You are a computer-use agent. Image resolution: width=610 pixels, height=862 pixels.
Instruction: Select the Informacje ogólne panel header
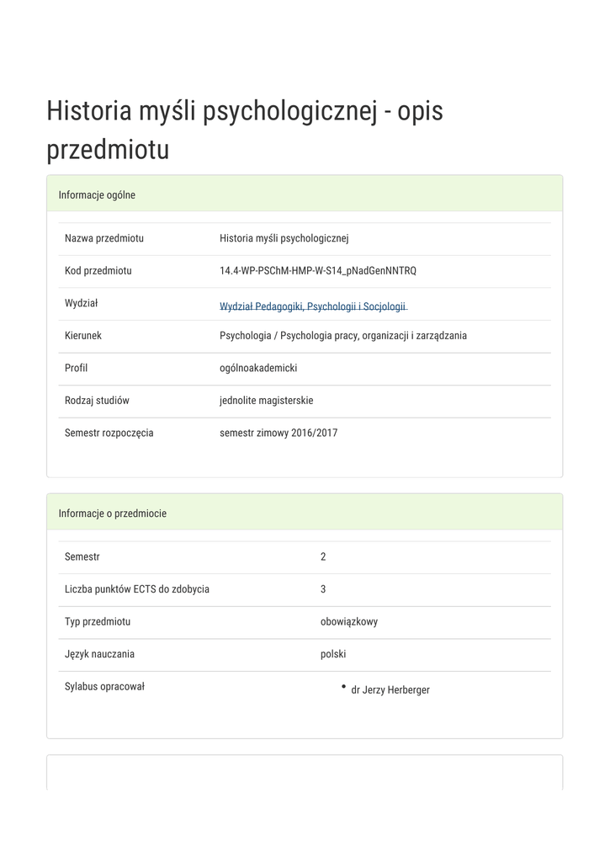point(97,195)
